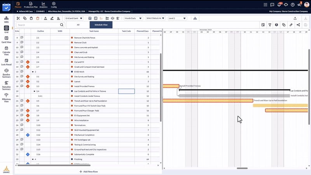This screenshot has height=175, width=311.
Task: Click the Planned Days column header
Action: coord(143,31)
